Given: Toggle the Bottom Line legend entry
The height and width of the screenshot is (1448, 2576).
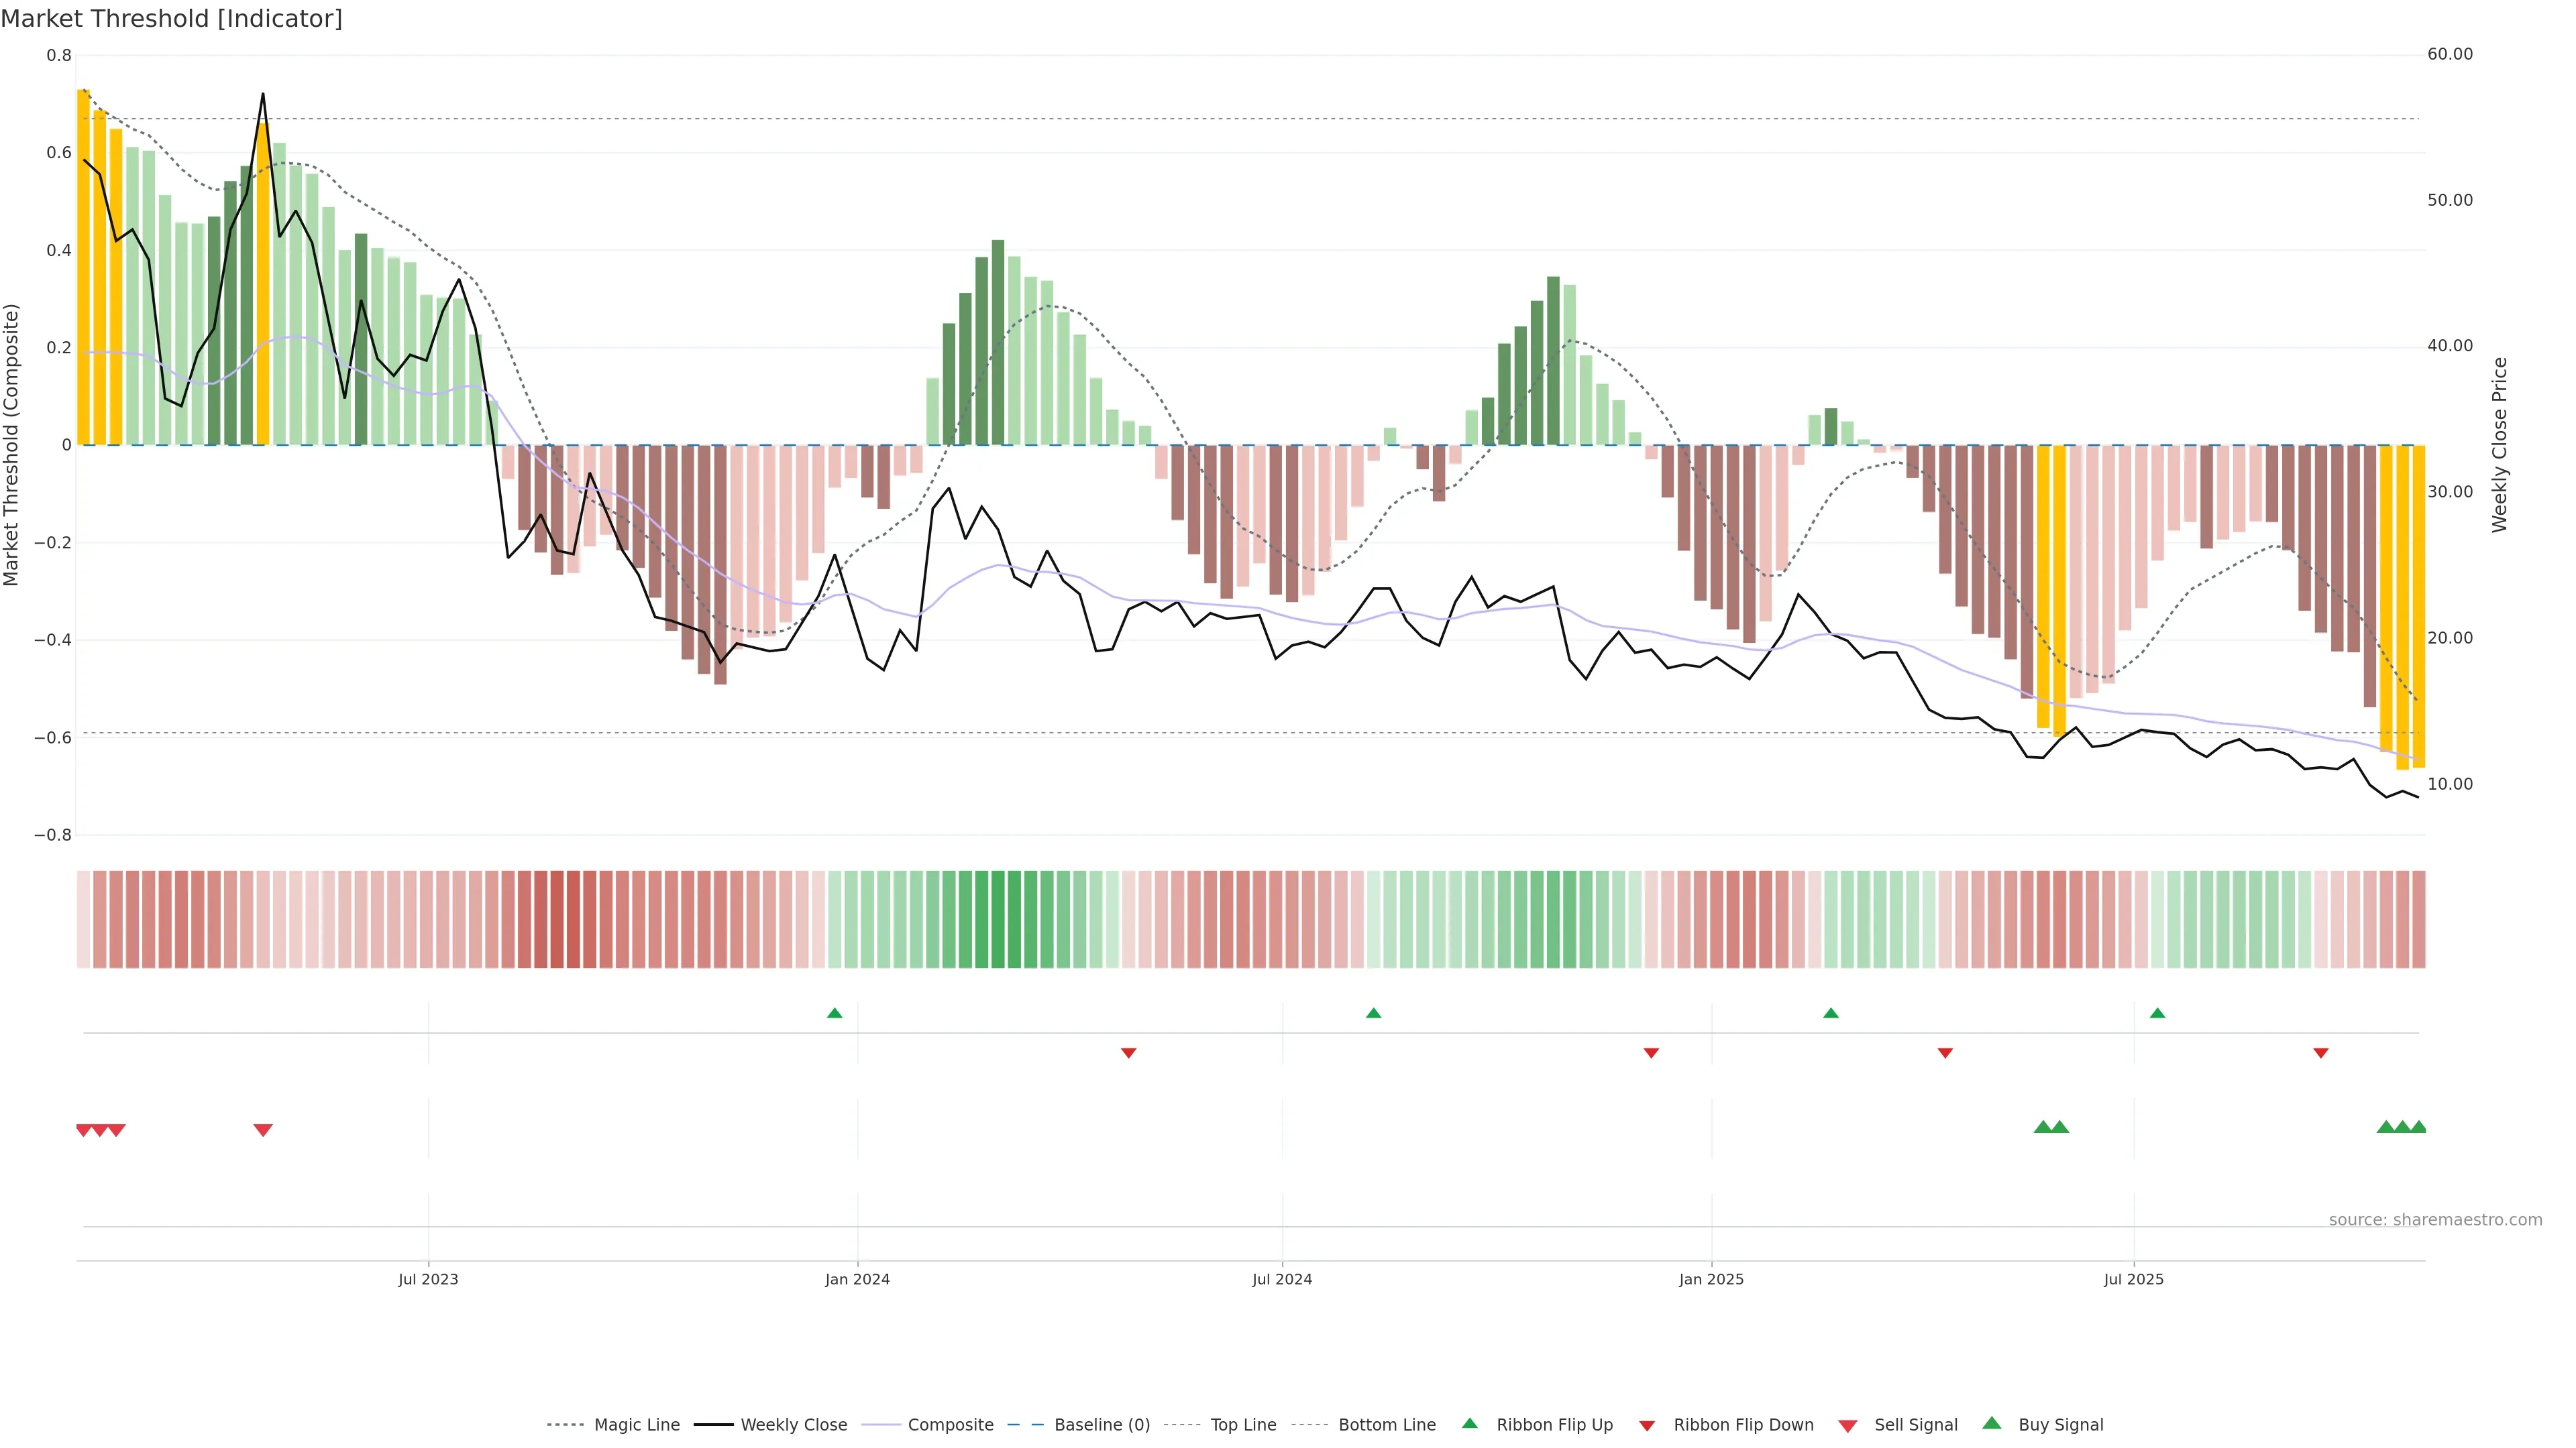Looking at the screenshot, I should tap(1386, 1425).
